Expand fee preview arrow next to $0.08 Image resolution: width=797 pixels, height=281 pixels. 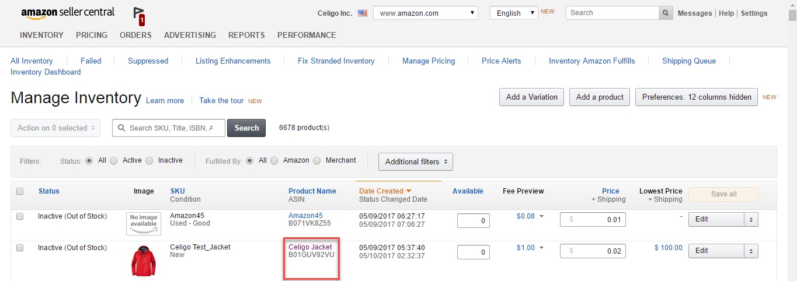pyautogui.click(x=541, y=216)
